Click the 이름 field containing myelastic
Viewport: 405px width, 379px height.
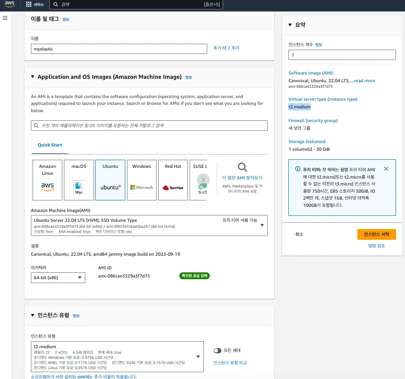point(119,49)
